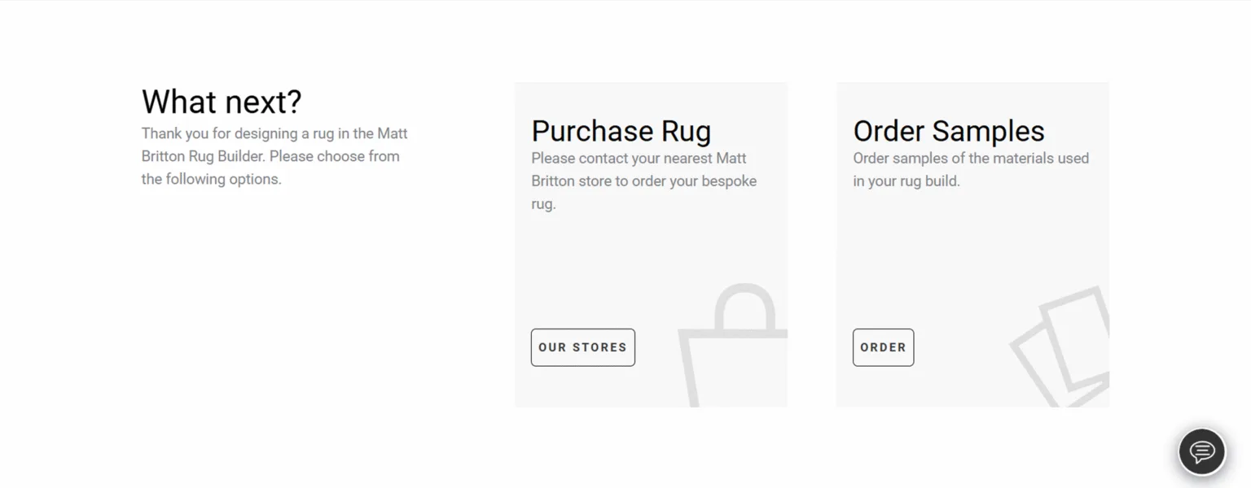
Task: Click the "Purchase Rug" card heading
Action: tap(621, 131)
